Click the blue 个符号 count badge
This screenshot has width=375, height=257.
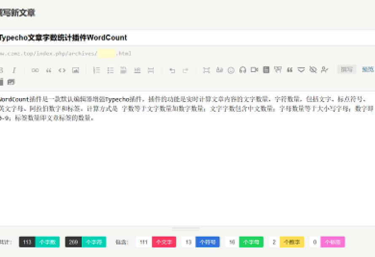(207, 242)
